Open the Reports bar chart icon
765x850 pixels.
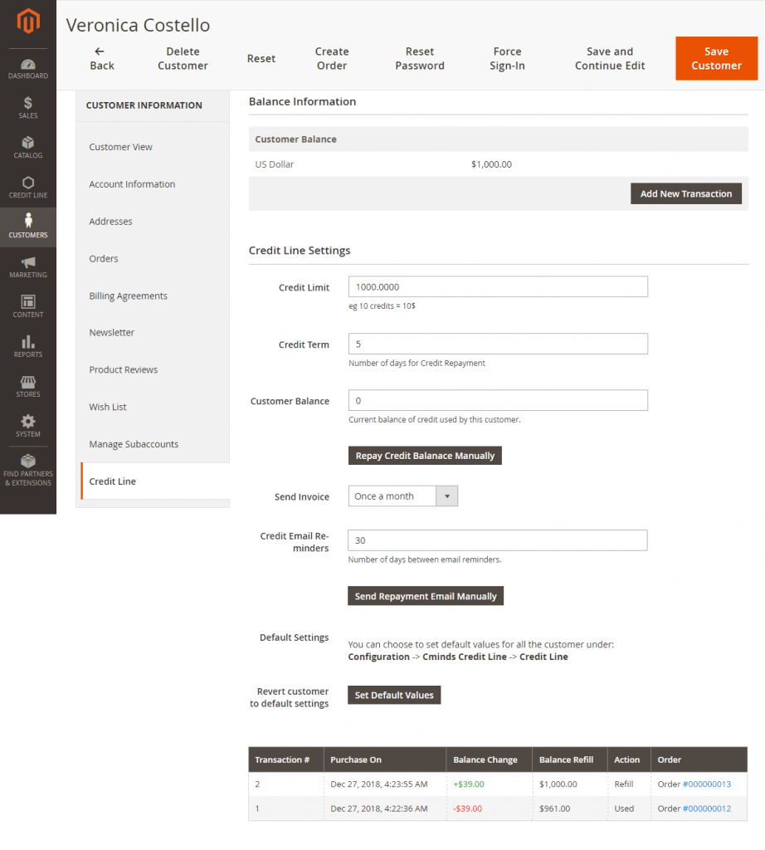click(x=28, y=342)
